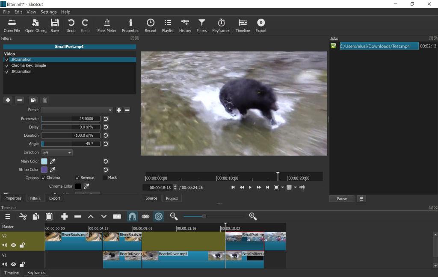
Task: Click the purple Stripe Color swatch
Action: click(x=44, y=170)
